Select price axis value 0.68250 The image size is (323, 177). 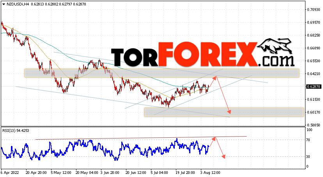pos(314,35)
